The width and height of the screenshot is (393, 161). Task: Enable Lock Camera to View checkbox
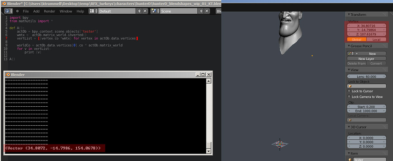tap(349, 96)
